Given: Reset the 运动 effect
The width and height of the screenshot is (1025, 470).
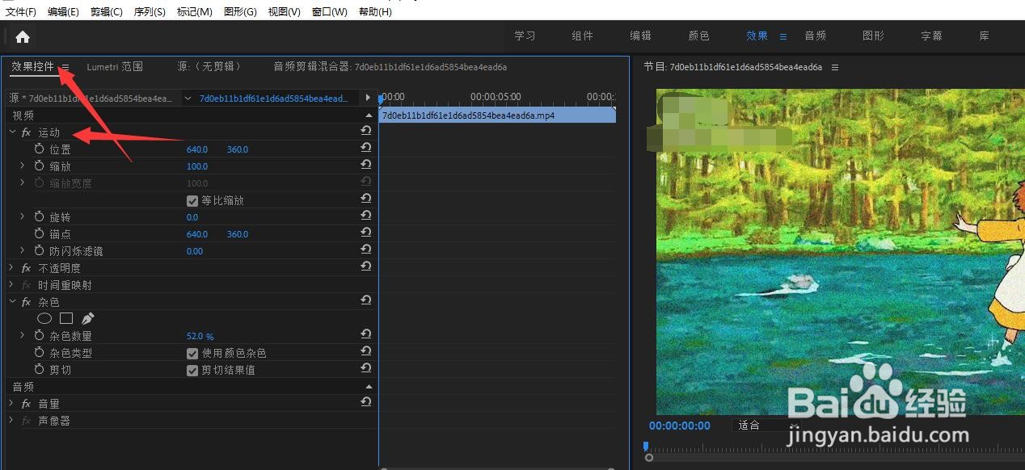Looking at the screenshot, I should pos(366,131).
